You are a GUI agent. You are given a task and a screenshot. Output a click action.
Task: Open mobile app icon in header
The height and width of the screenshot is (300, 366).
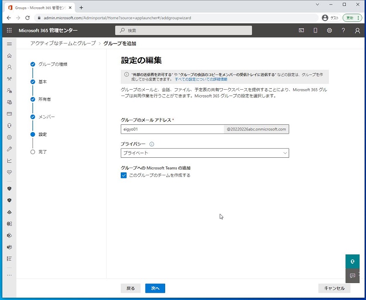tap(315, 30)
